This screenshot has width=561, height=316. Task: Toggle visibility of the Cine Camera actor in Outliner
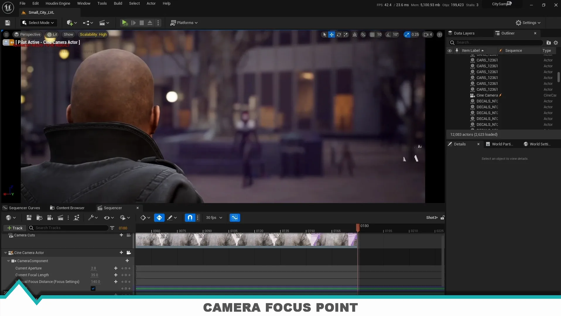[x=450, y=95]
